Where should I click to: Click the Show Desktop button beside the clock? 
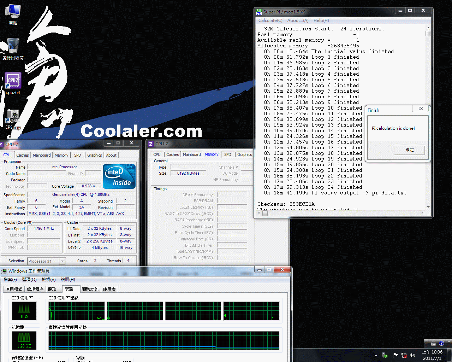[449, 355]
